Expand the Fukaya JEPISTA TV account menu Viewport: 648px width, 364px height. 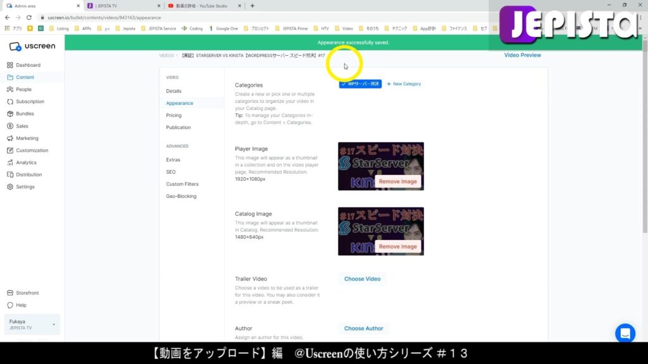point(32,324)
